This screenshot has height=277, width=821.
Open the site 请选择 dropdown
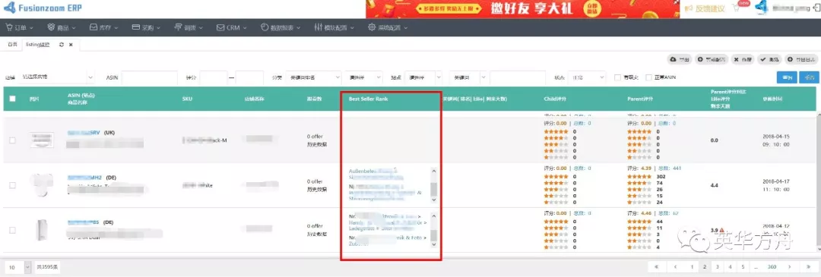click(x=423, y=77)
